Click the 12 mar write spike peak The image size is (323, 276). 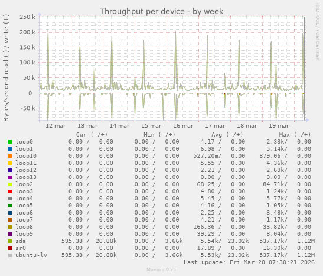tap(48, 31)
